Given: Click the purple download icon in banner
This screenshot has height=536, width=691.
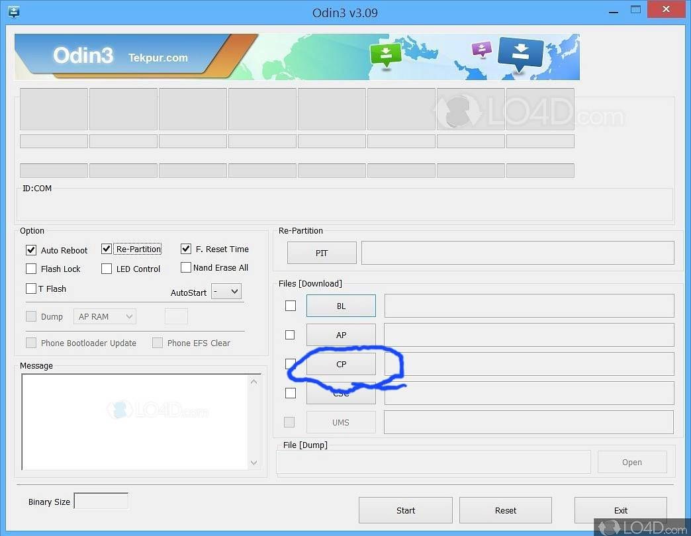Looking at the screenshot, I should 481,49.
